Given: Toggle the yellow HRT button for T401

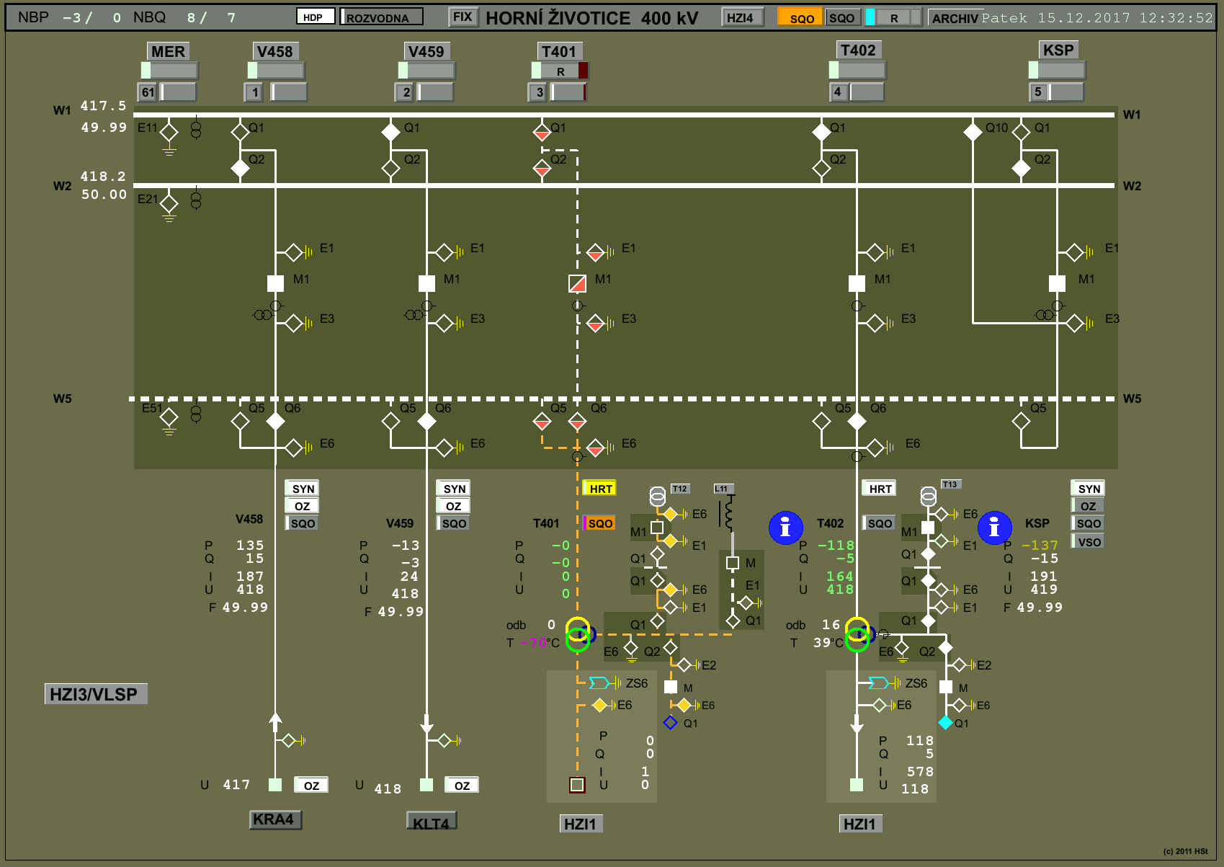Looking at the screenshot, I should coord(599,489).
